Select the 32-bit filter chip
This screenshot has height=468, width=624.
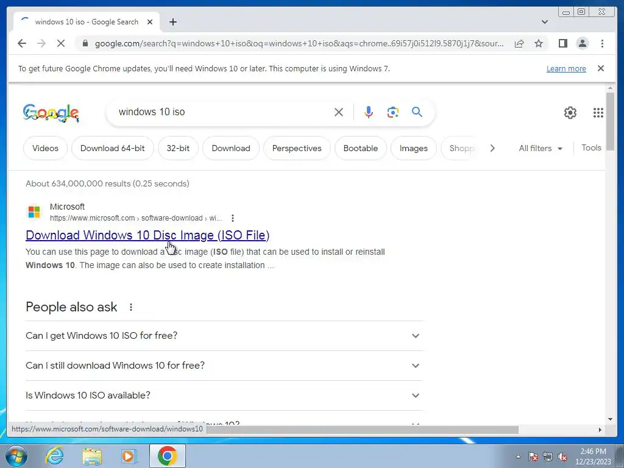178,148
